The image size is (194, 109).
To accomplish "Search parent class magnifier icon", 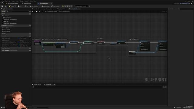I will point(190,3).
